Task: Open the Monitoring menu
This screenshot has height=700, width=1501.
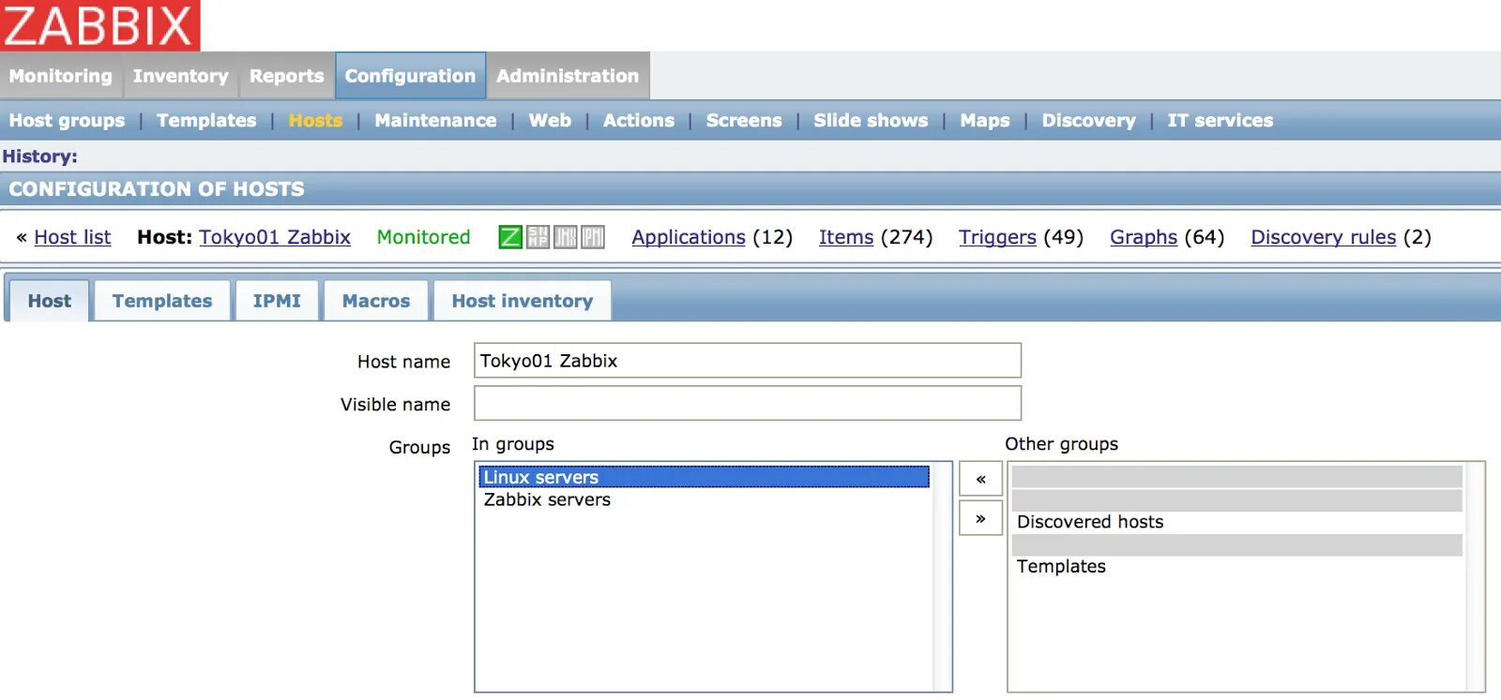Action: point(61,76)
